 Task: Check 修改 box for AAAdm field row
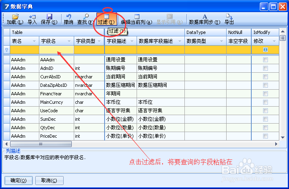click(x=265, y=60)
